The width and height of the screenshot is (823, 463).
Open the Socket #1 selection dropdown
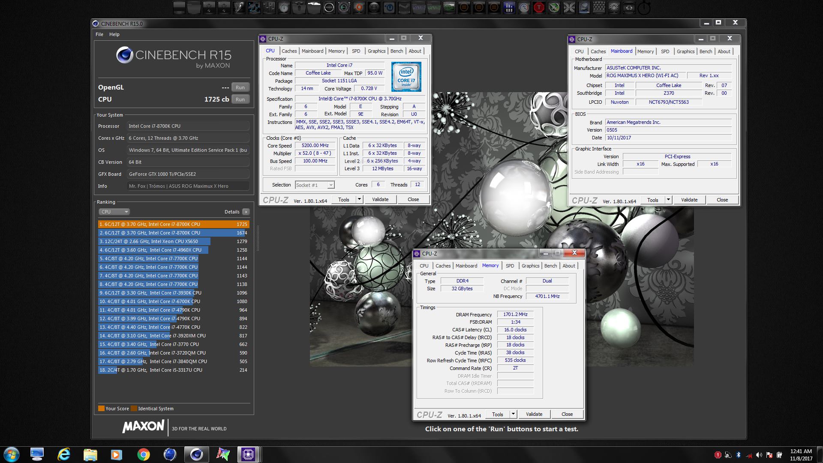click(x=315, y=185)
